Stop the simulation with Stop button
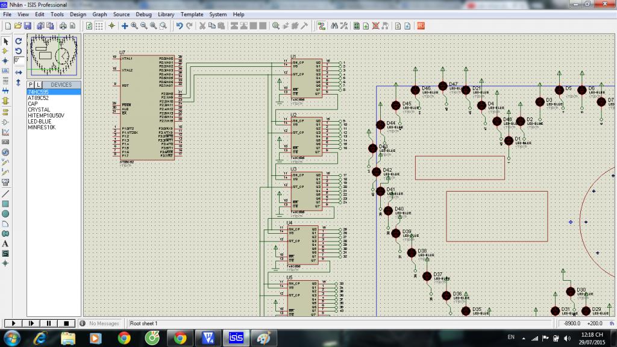This screenshot has height=347, width=617. coord(66,324)
